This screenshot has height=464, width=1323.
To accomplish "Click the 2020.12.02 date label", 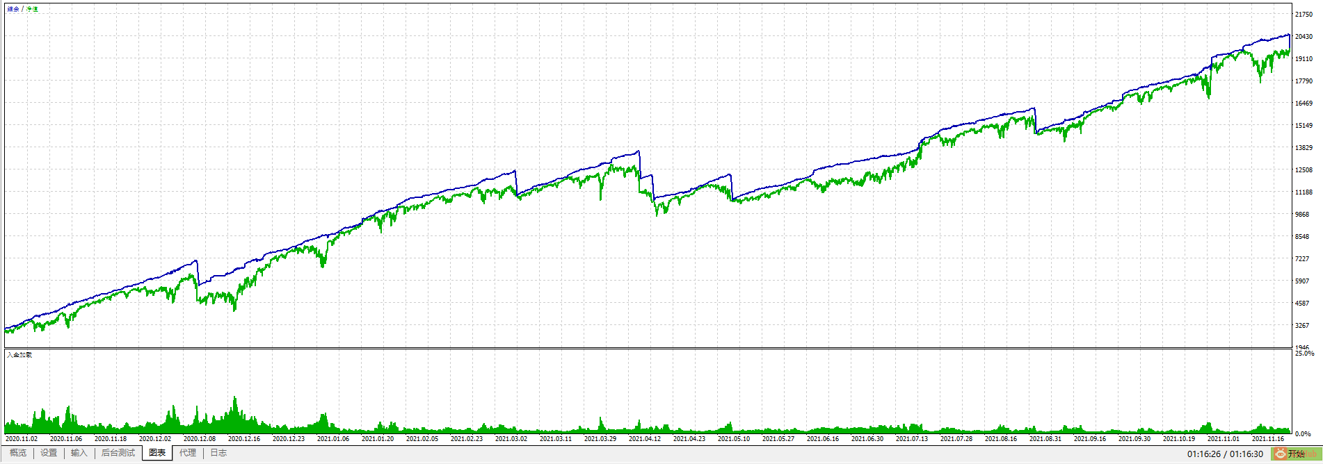I will click(155, 438).
